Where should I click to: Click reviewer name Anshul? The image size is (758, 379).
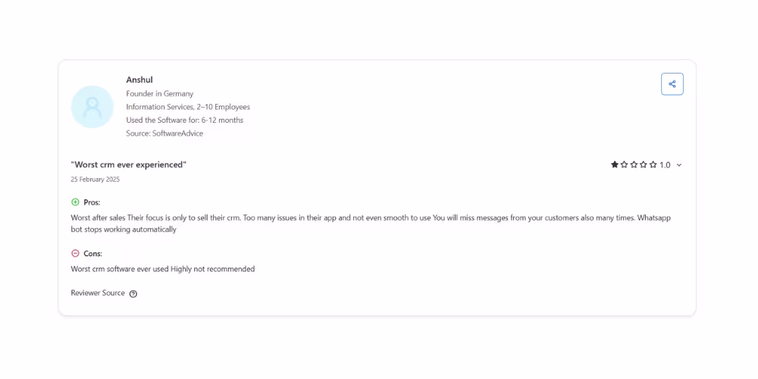click(x=139, y=80)
